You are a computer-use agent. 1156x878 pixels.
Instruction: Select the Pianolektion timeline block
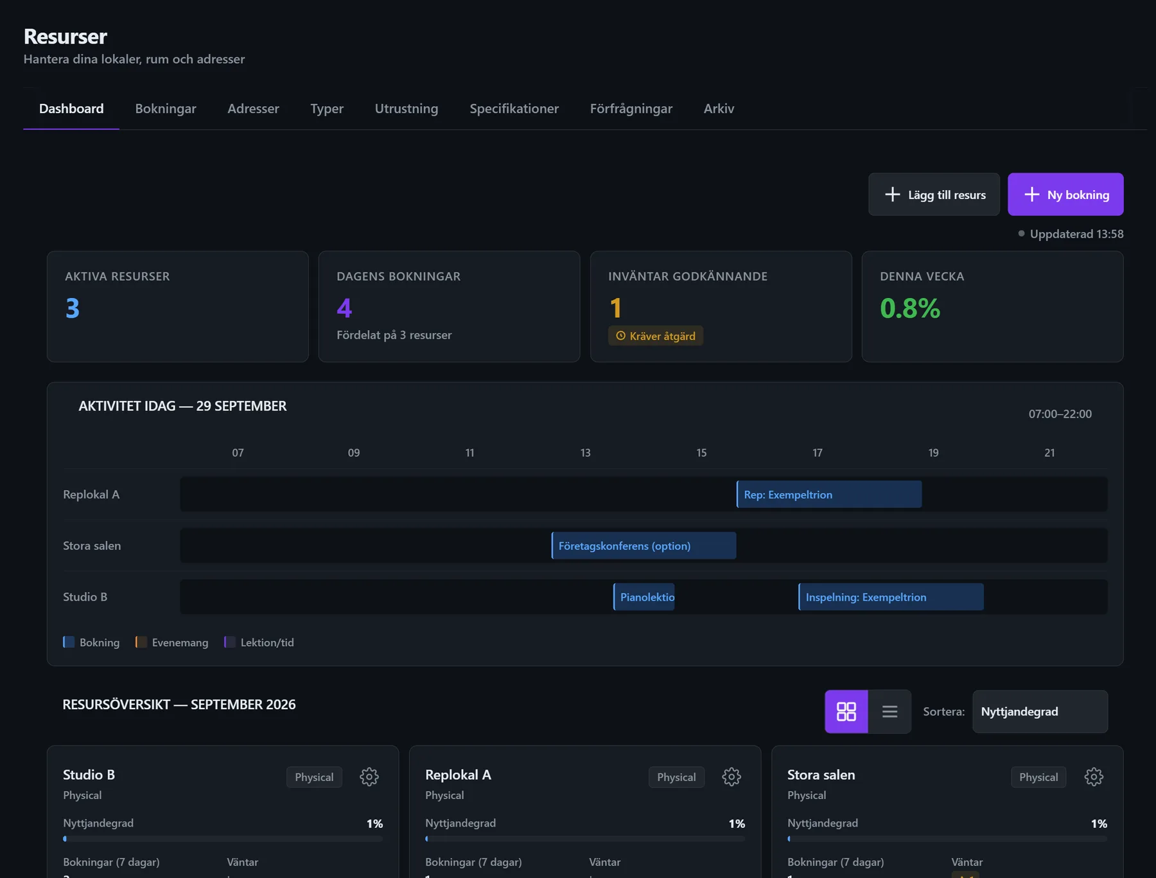pyautogui.click(x=644, y=597)
